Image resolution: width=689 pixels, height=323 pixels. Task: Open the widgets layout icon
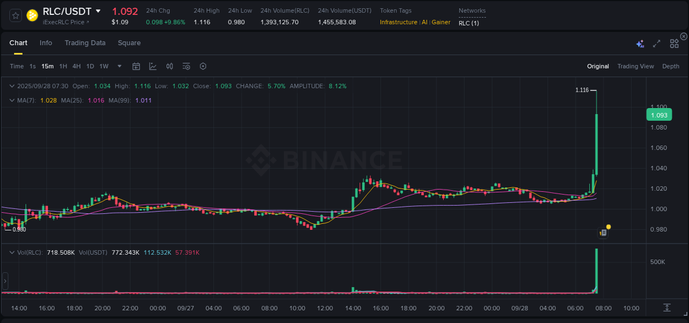(x=674, y=44)
